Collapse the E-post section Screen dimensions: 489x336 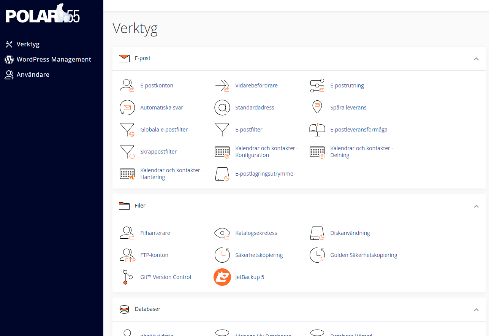pyautogui.click(x=476, y=59)
